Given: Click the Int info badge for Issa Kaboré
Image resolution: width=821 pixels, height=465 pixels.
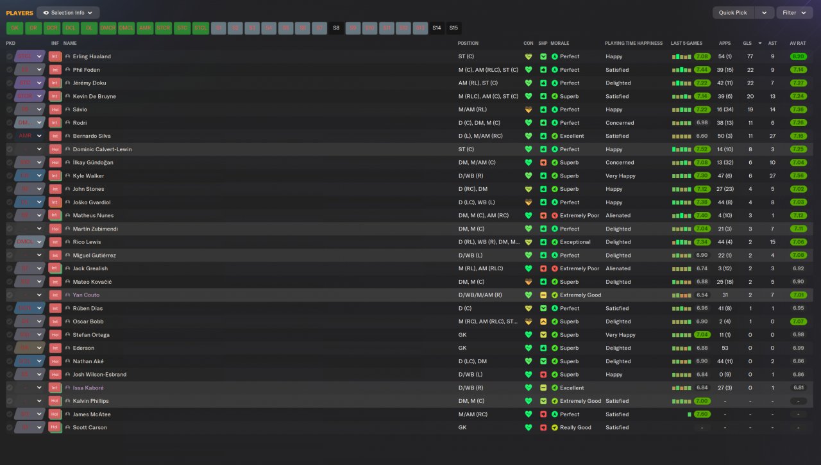Looking at the screenshot, I should 55,387.
